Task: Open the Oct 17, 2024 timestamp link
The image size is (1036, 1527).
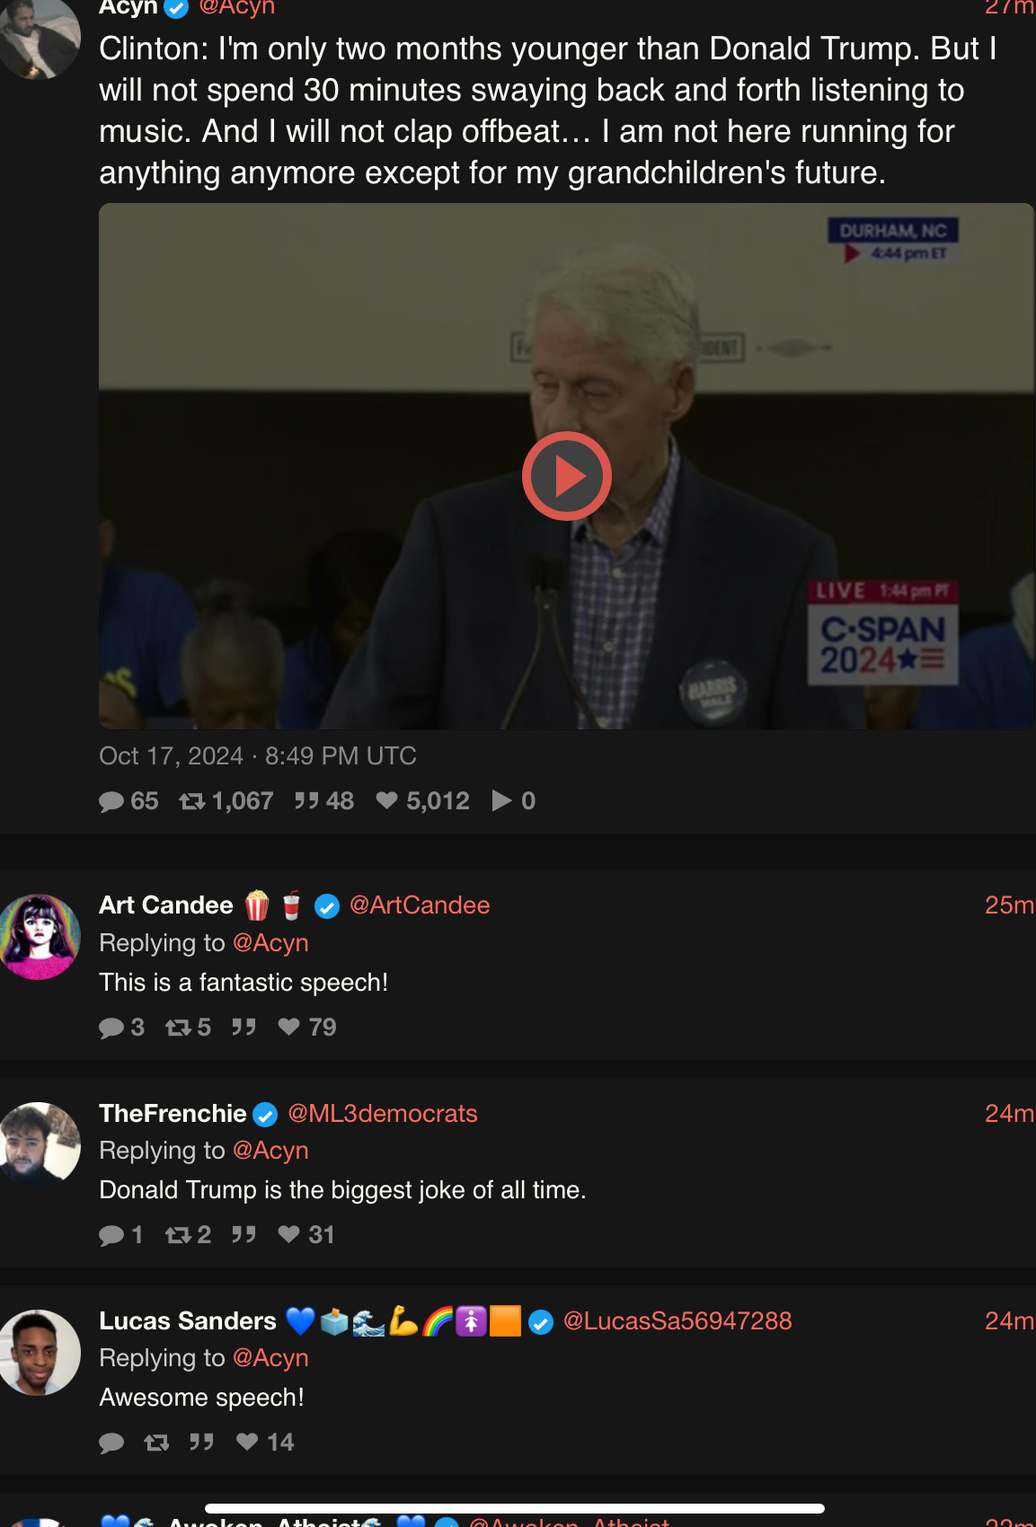Action: click(258, 756)
